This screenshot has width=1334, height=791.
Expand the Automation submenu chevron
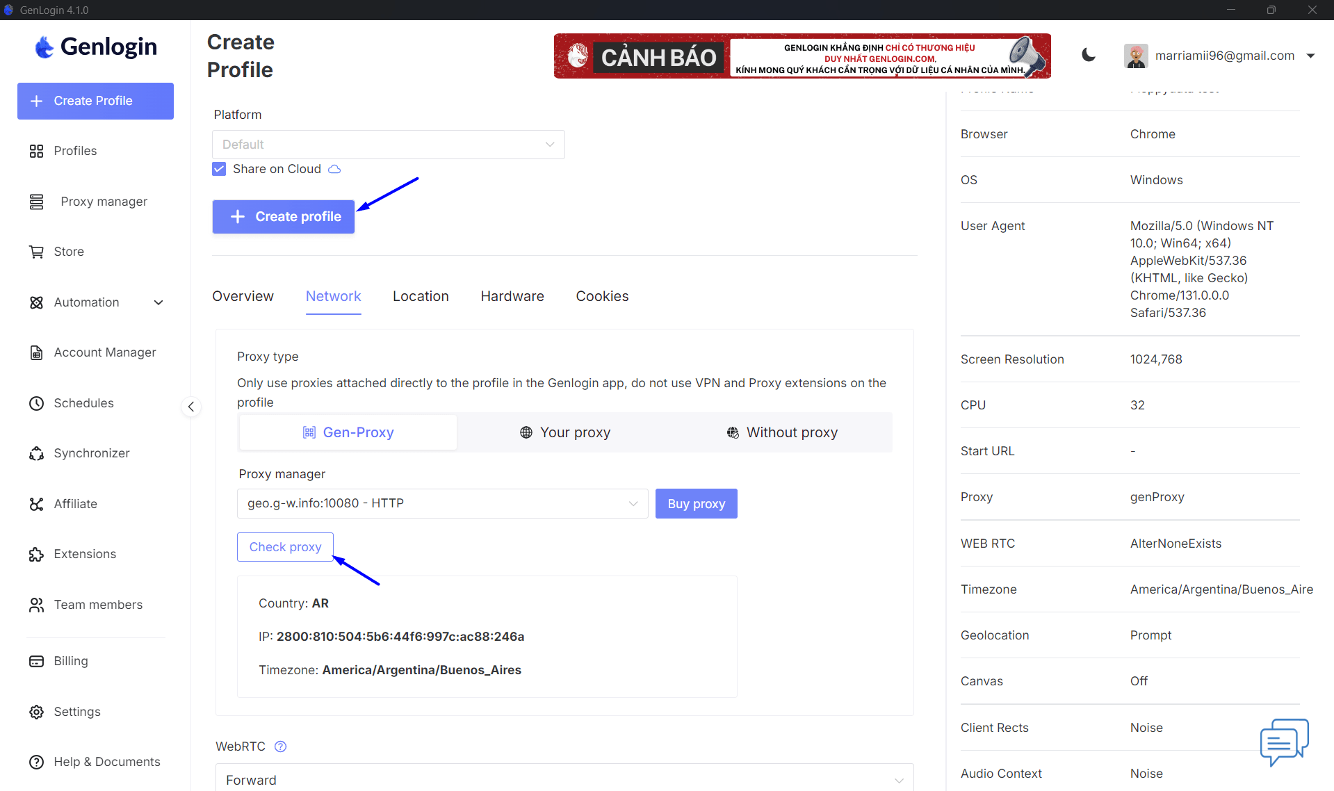158,302
